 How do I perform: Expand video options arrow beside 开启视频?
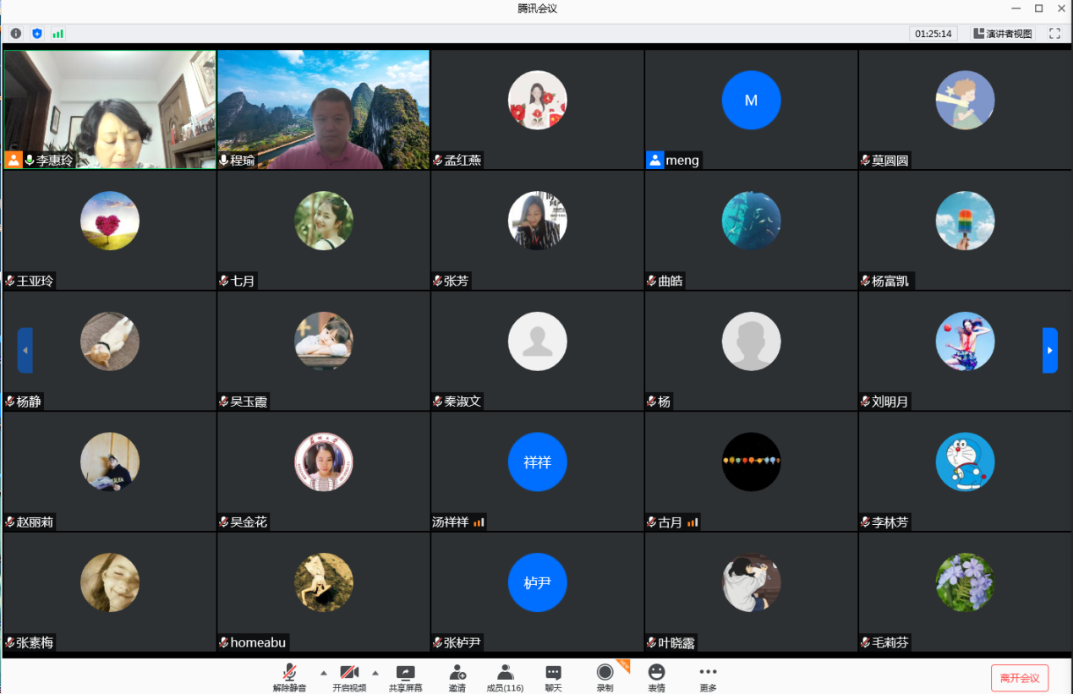coord(375,673)
